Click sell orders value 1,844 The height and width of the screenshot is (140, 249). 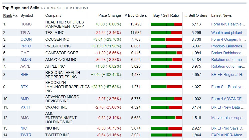coord(196,135)
